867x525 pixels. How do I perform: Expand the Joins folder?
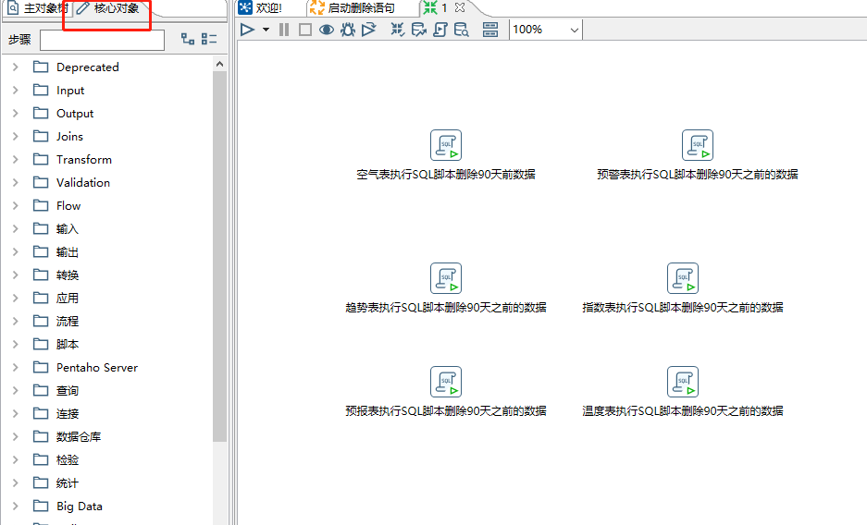point(16,137)
